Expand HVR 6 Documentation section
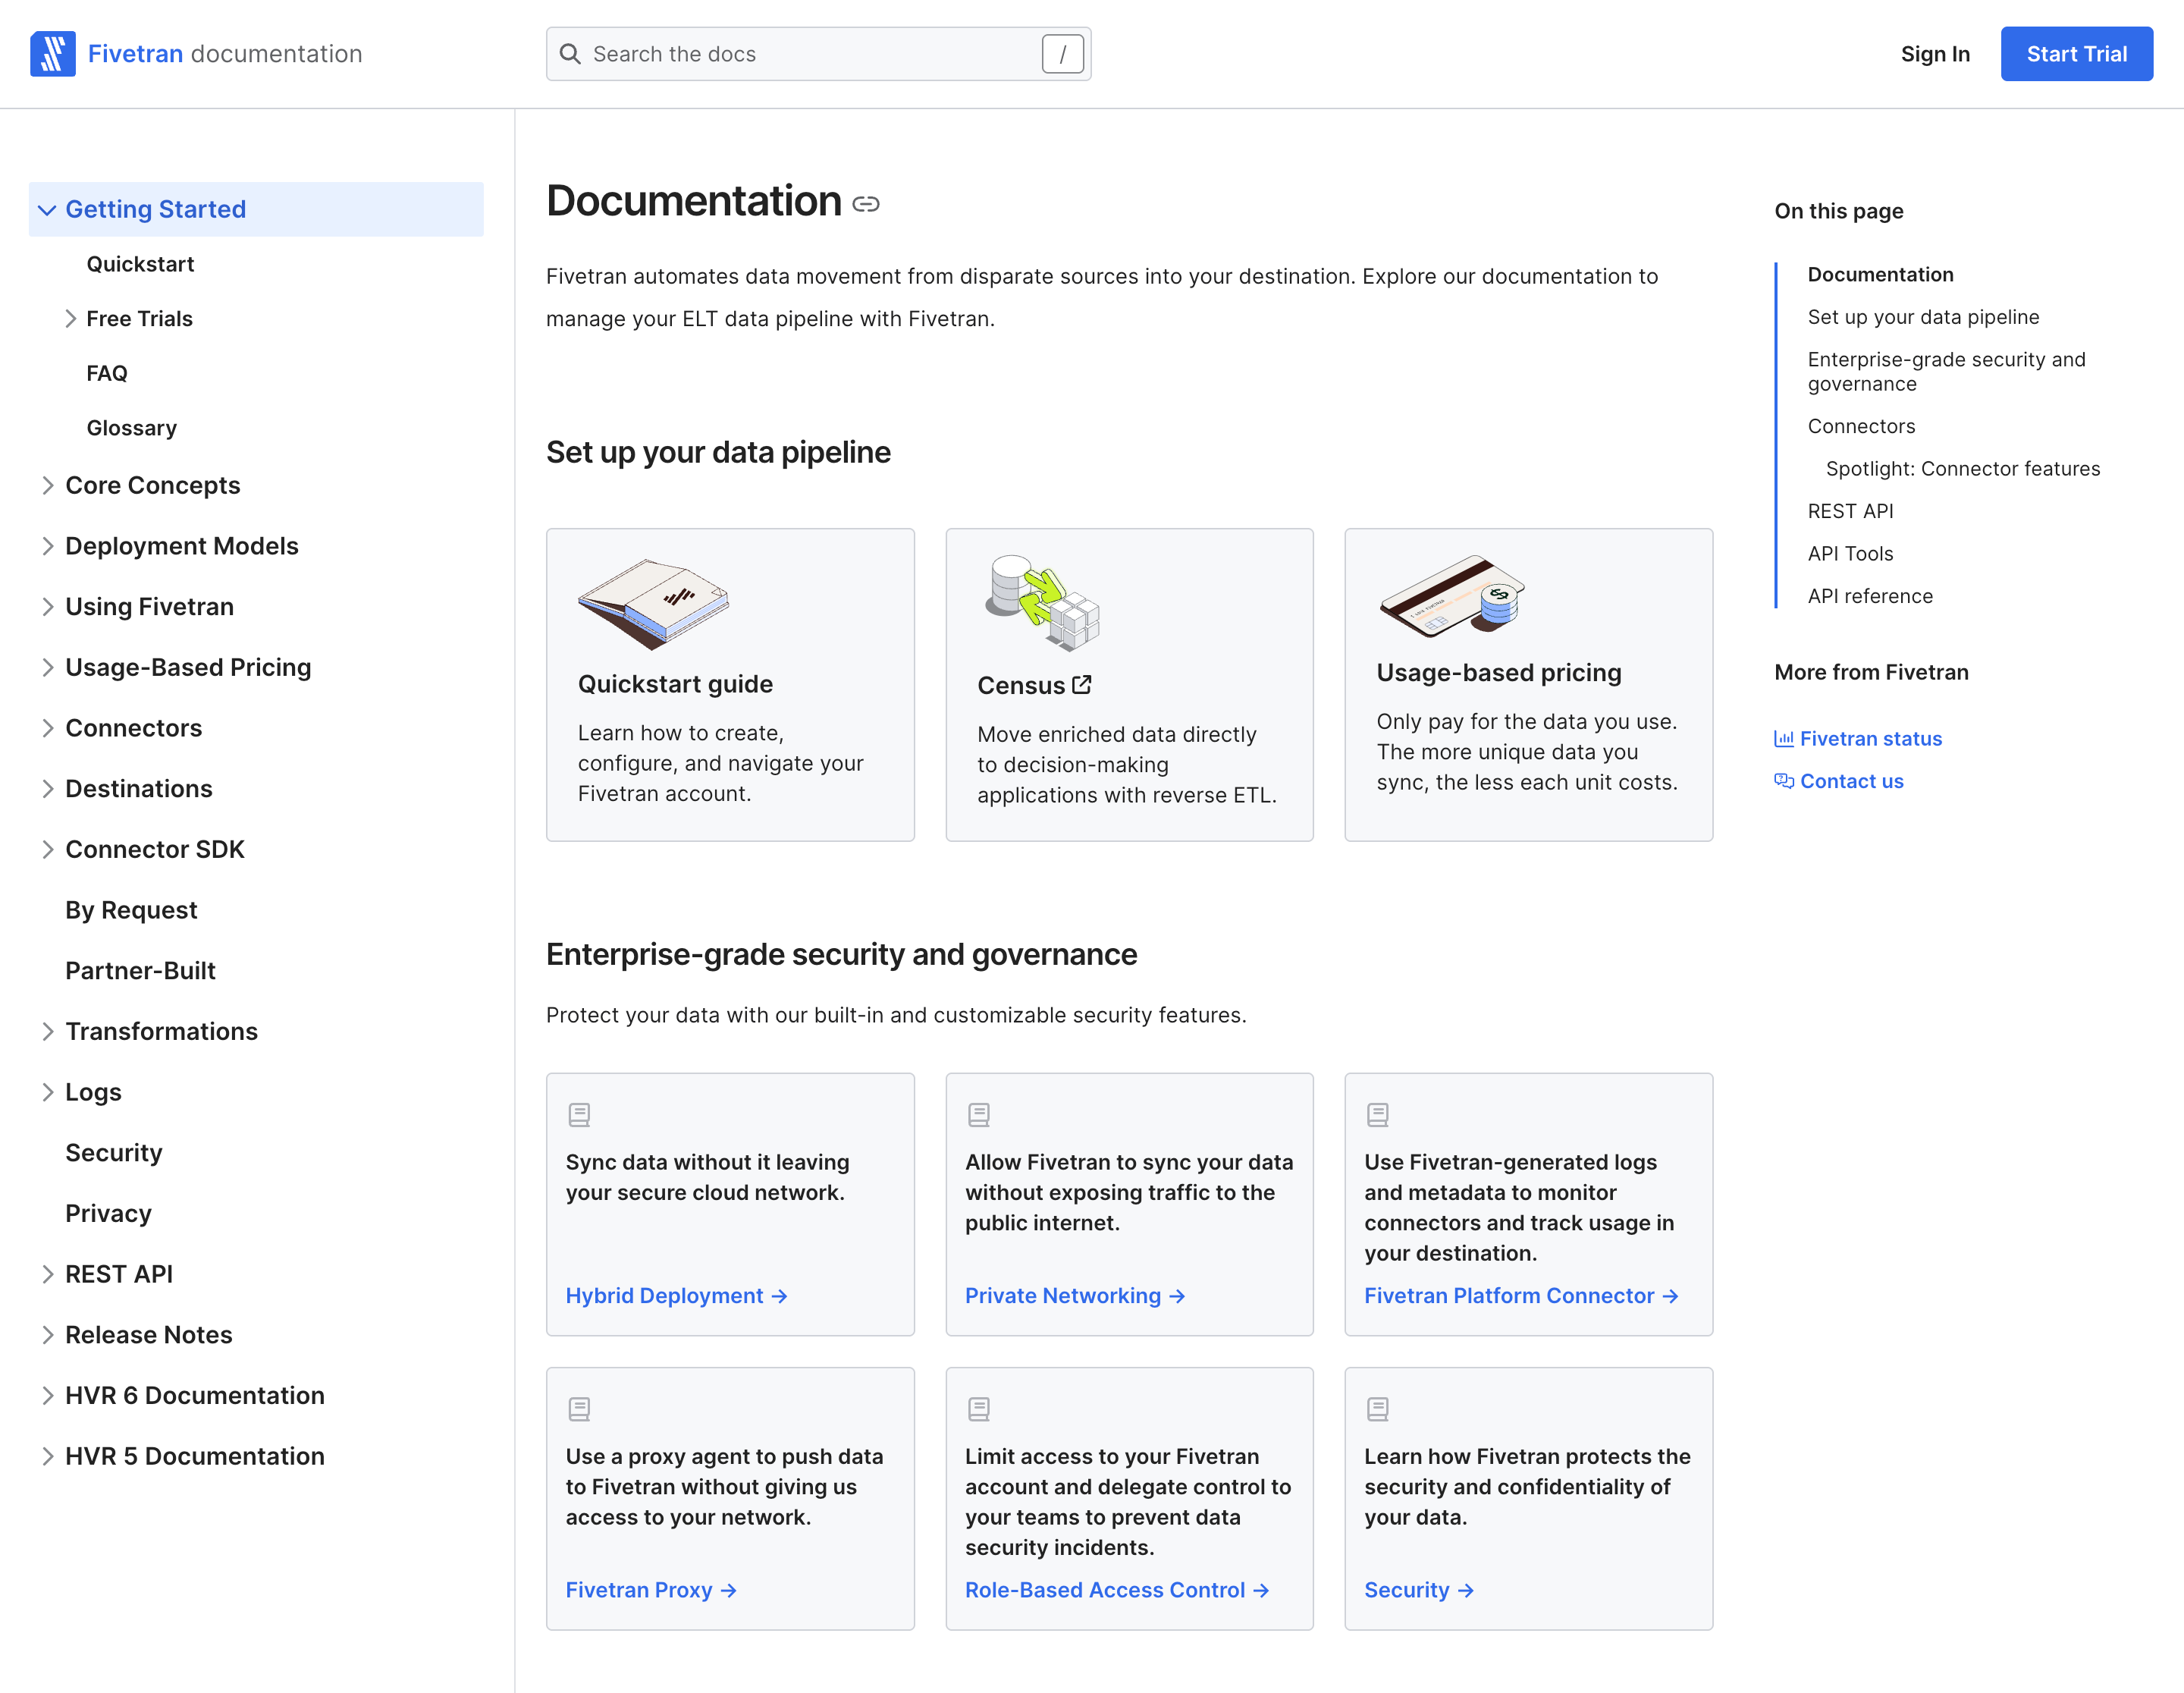The height and width of the screenshot is (1693, 2184). 47,1396
